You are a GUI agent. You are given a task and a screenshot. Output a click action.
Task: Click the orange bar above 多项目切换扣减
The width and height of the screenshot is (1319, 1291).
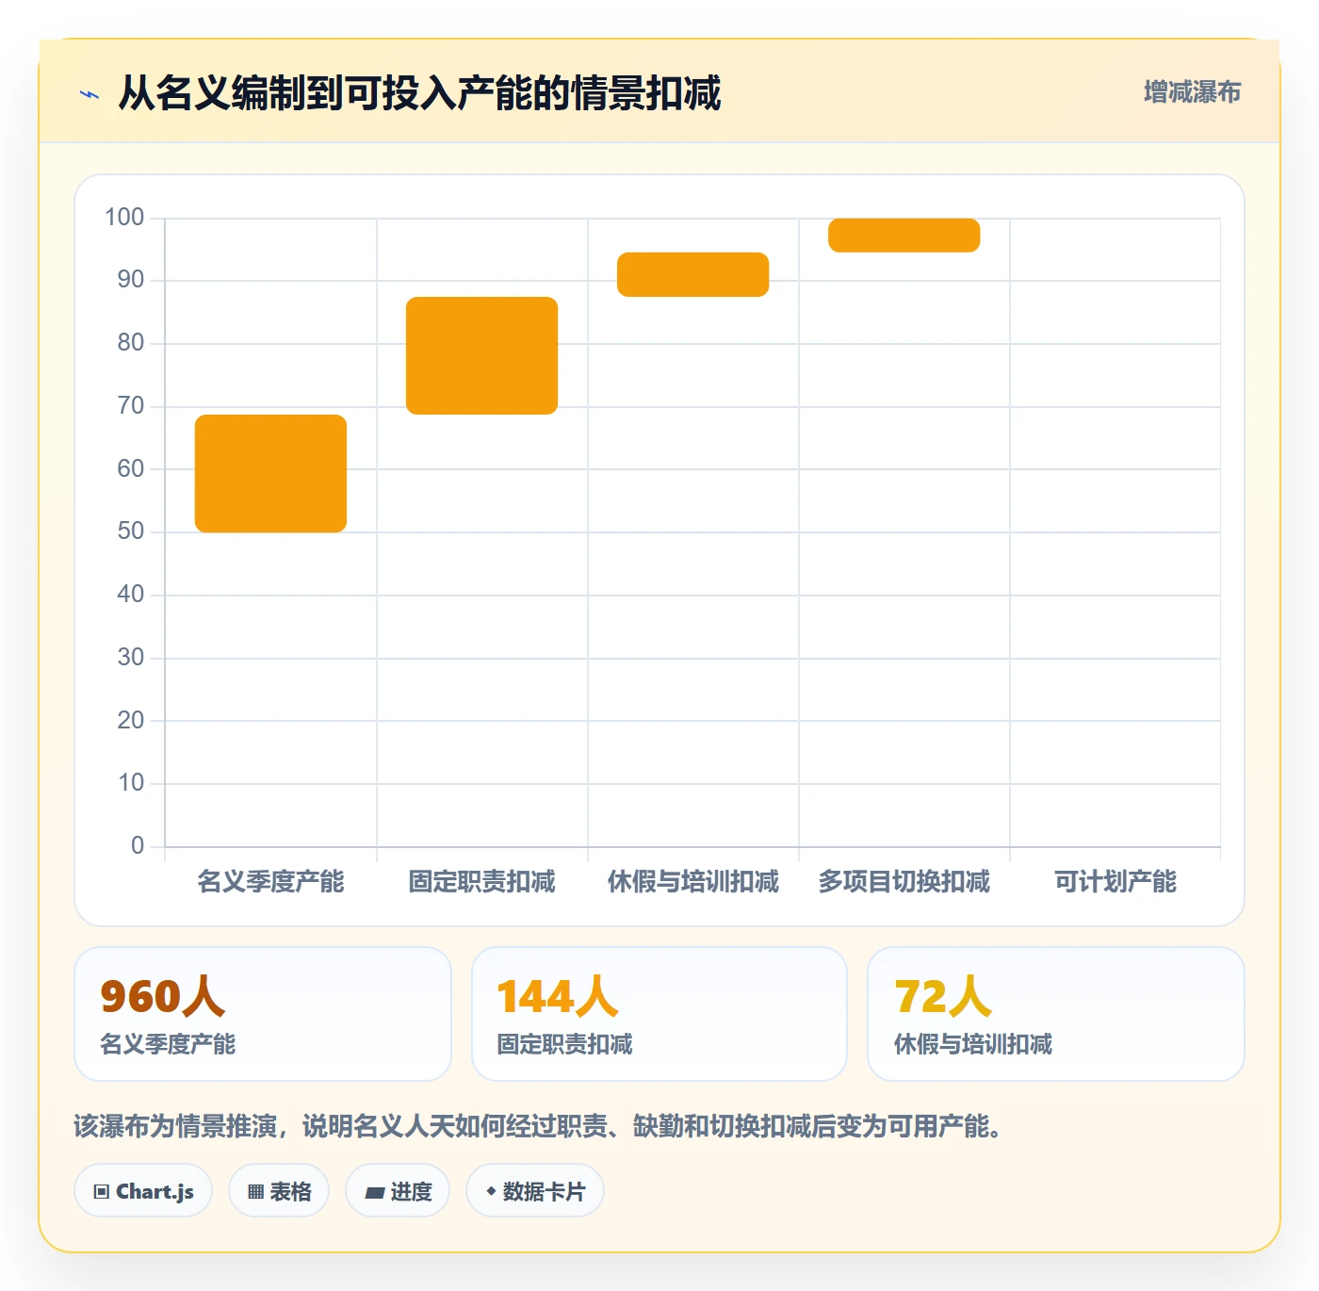point(904,235)
